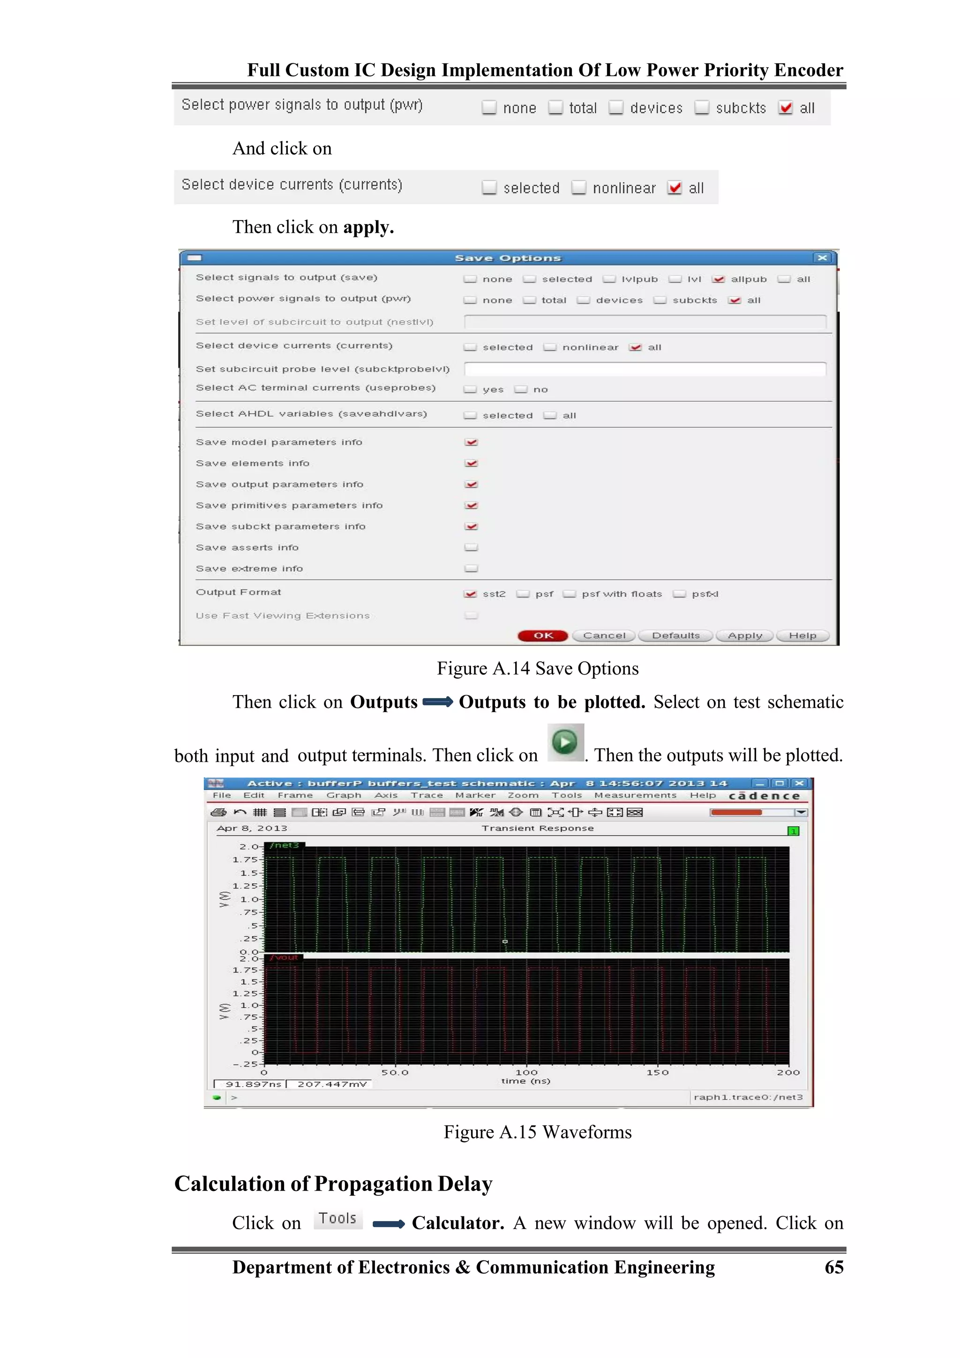Click the crossed-box toolbar icon
960x1358 pixels.
[x=635, y=812]
